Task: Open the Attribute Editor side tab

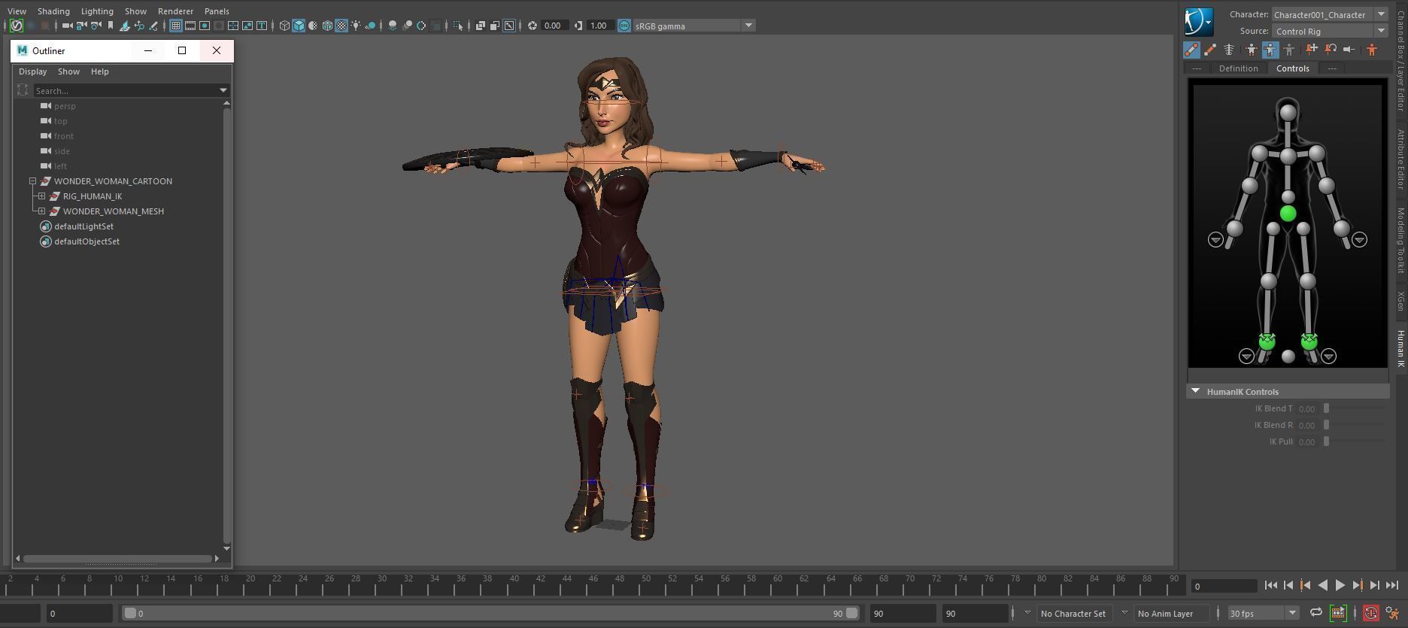Action: tap(1400, 159)
